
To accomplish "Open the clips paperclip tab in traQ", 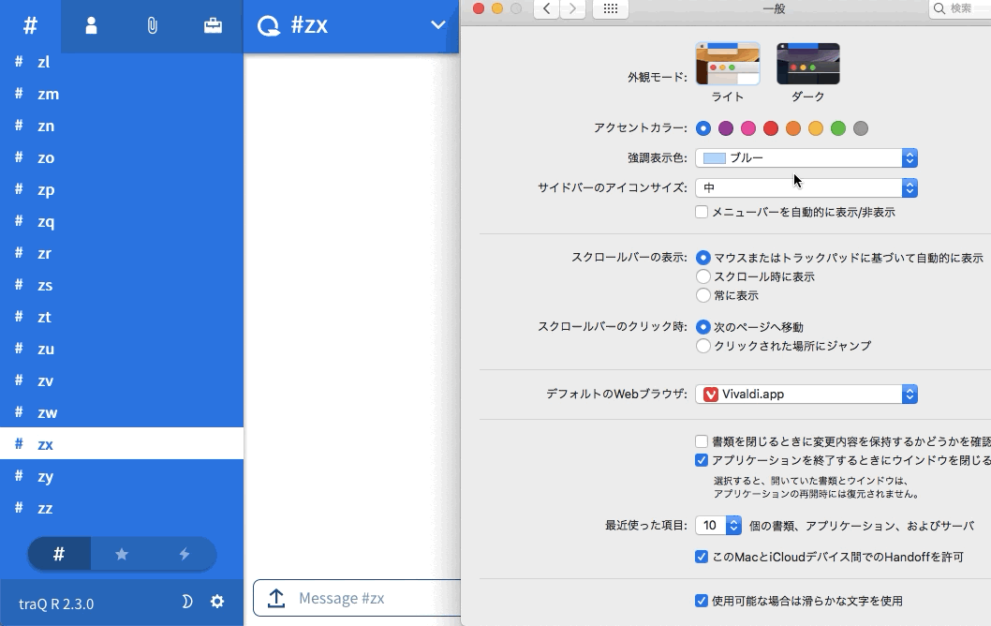I will (x=152, y=26).
